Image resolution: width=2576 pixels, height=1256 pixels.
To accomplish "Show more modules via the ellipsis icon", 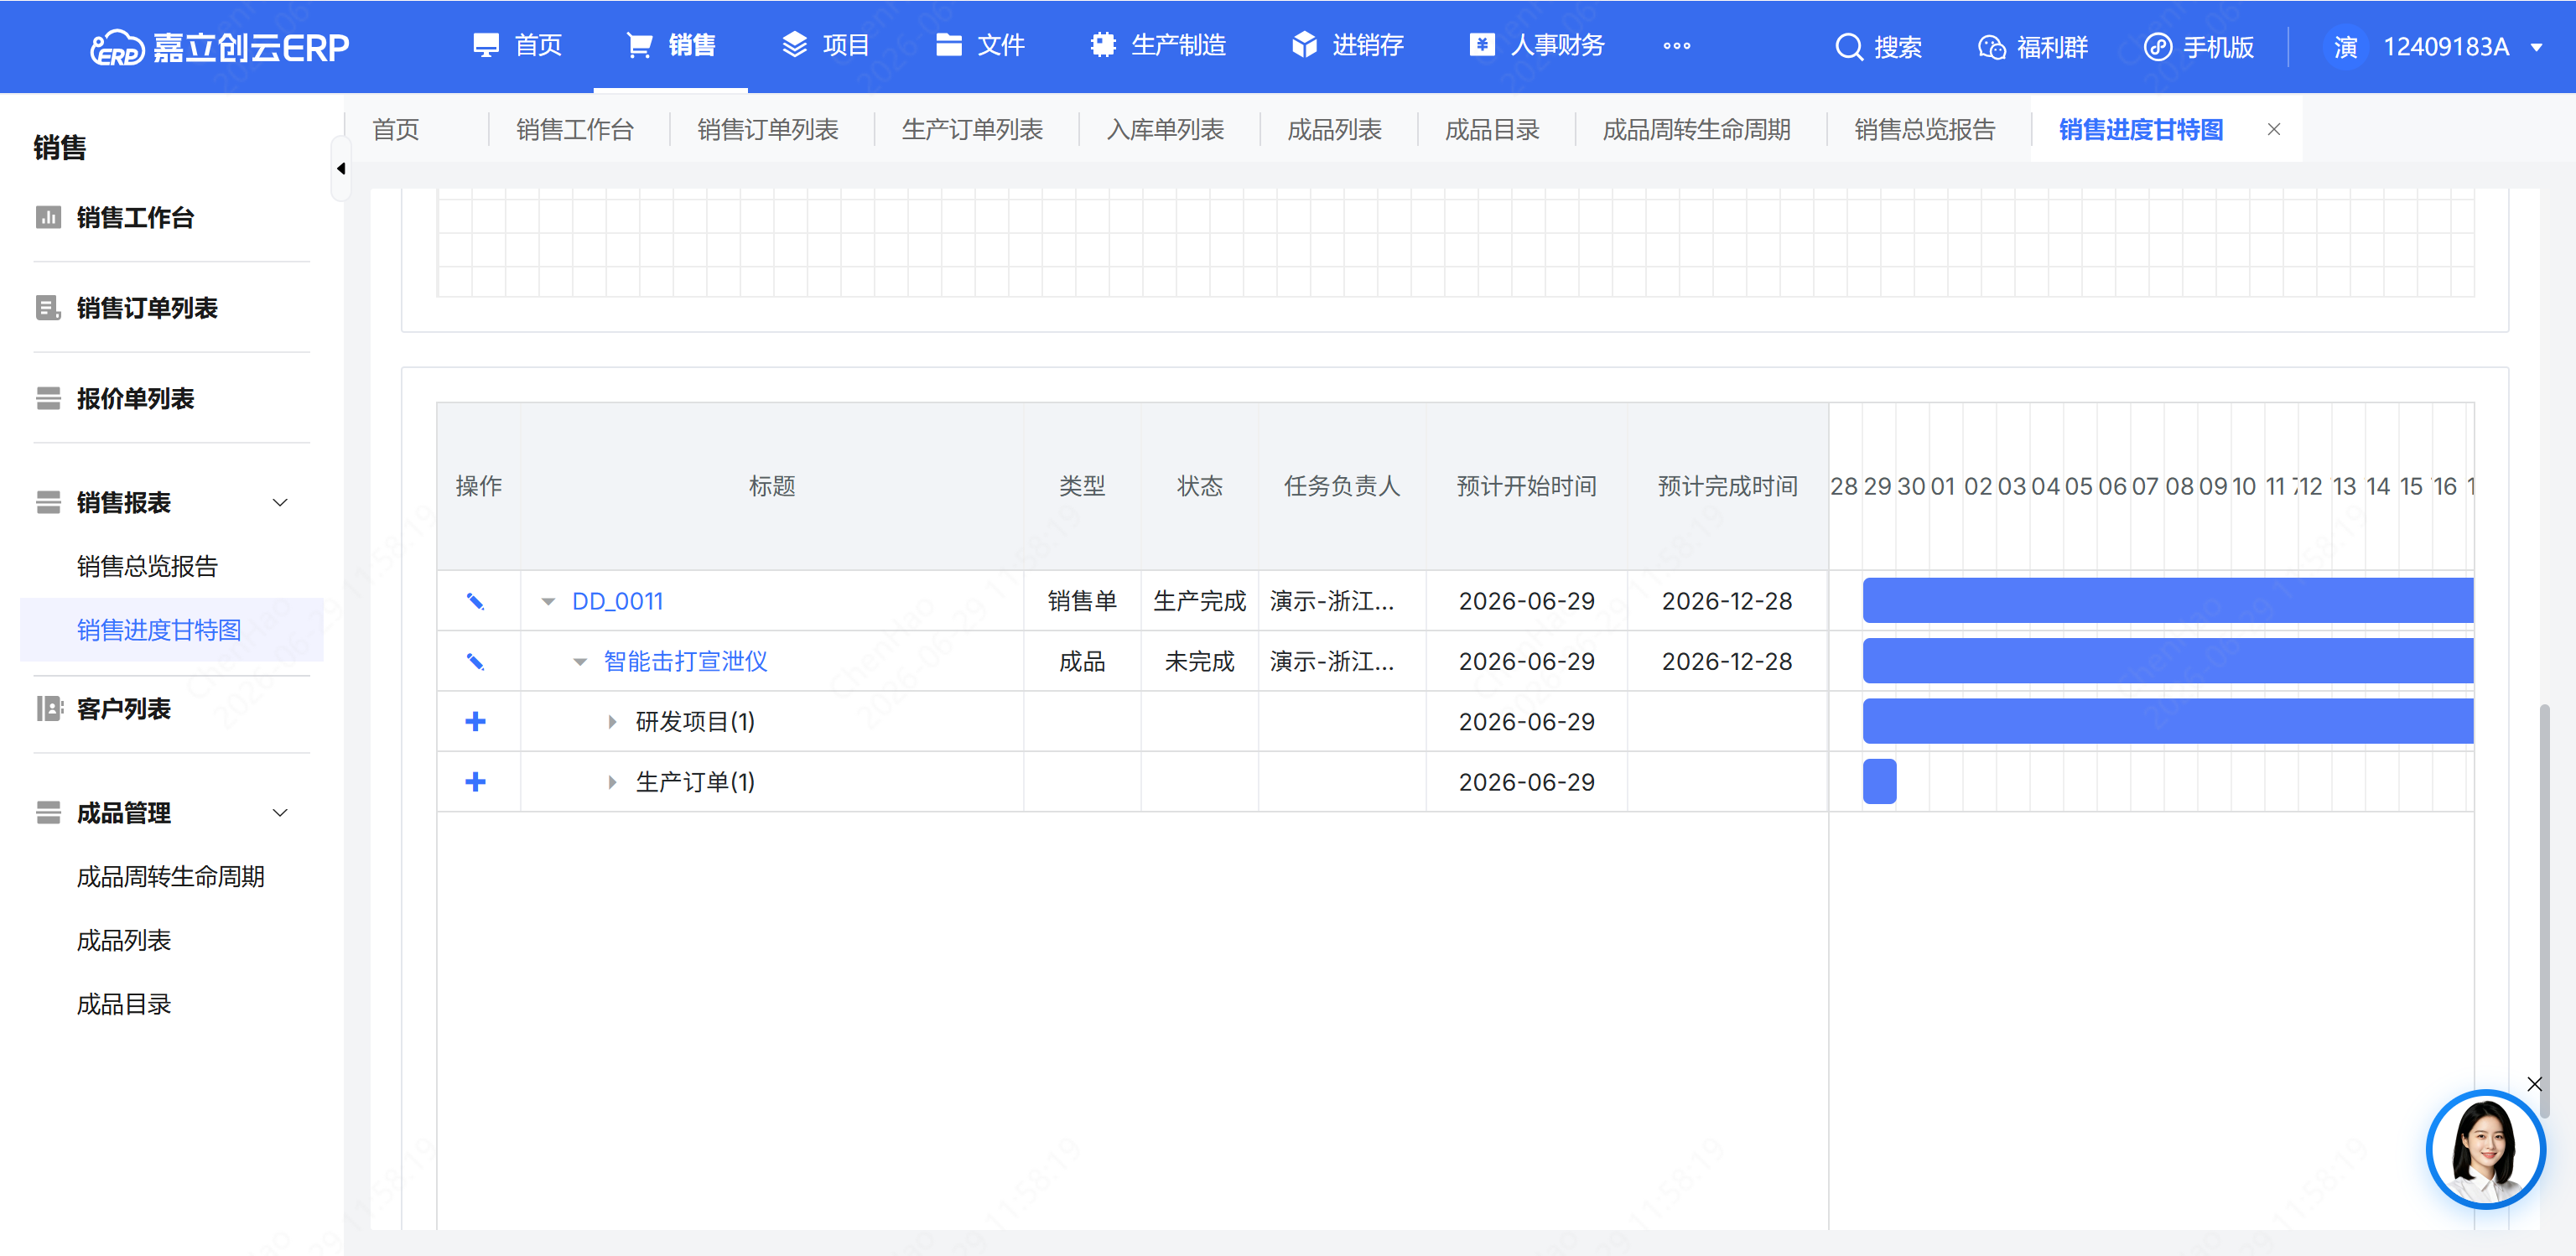I will 1677,46.
